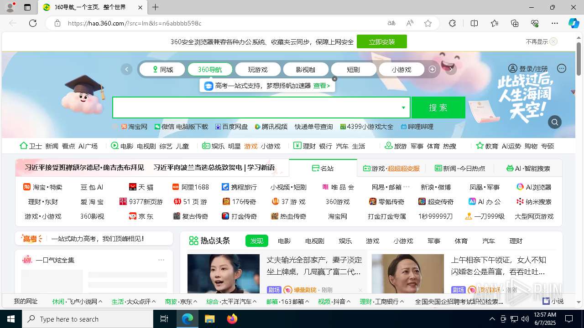
Task: Expand the 综合·太平洋汽车 bottom menu
Action: pos(231,301)
